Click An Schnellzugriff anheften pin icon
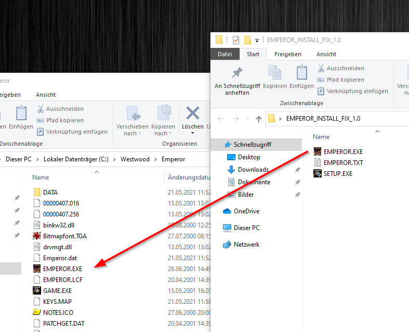Image resolution: width=409 pixels, height=332 pixels. pos(238,73)
